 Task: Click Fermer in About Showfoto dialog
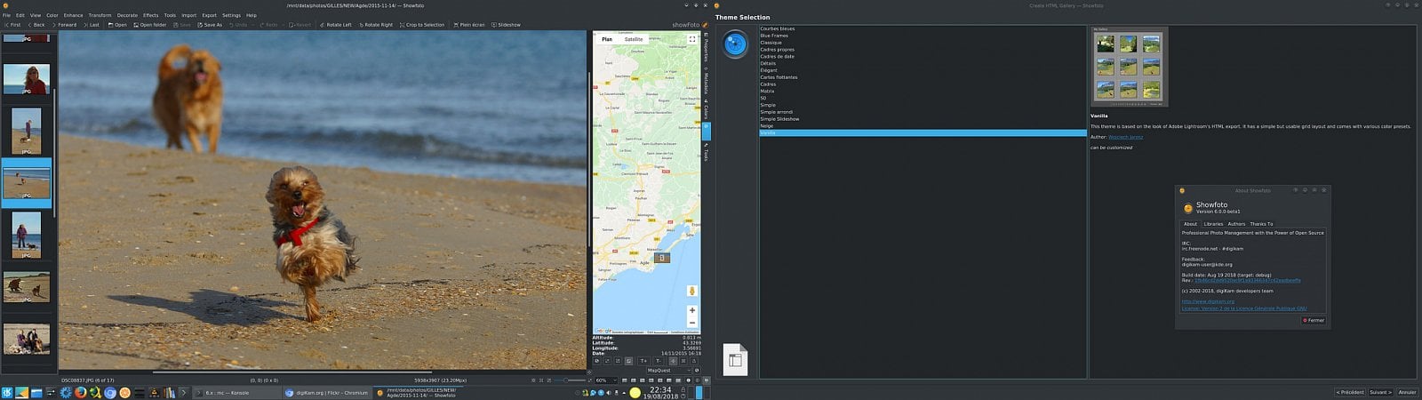click(x=1314, y=320)
